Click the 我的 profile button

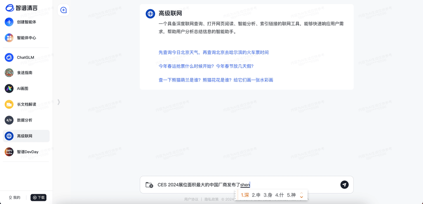coord(15,197)
